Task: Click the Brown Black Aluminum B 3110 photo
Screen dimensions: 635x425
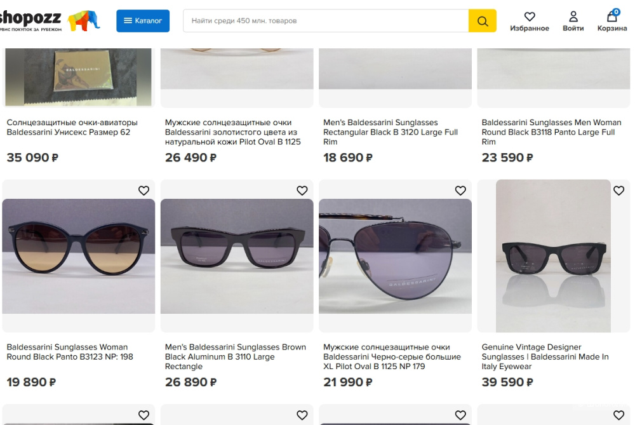Action: [237, 256]
